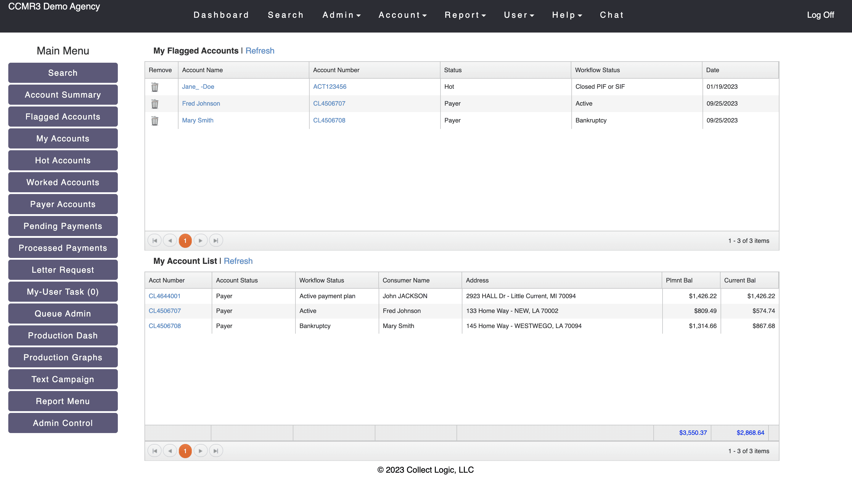Refresh the My Flagged Accounts list
Screen dimensions: 852x478
tap(260, 51)
